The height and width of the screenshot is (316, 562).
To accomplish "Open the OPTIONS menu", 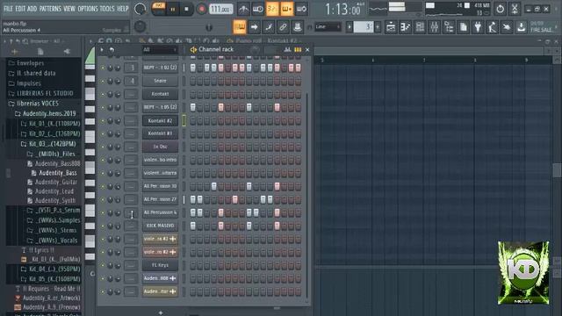I will click(88, 9).
